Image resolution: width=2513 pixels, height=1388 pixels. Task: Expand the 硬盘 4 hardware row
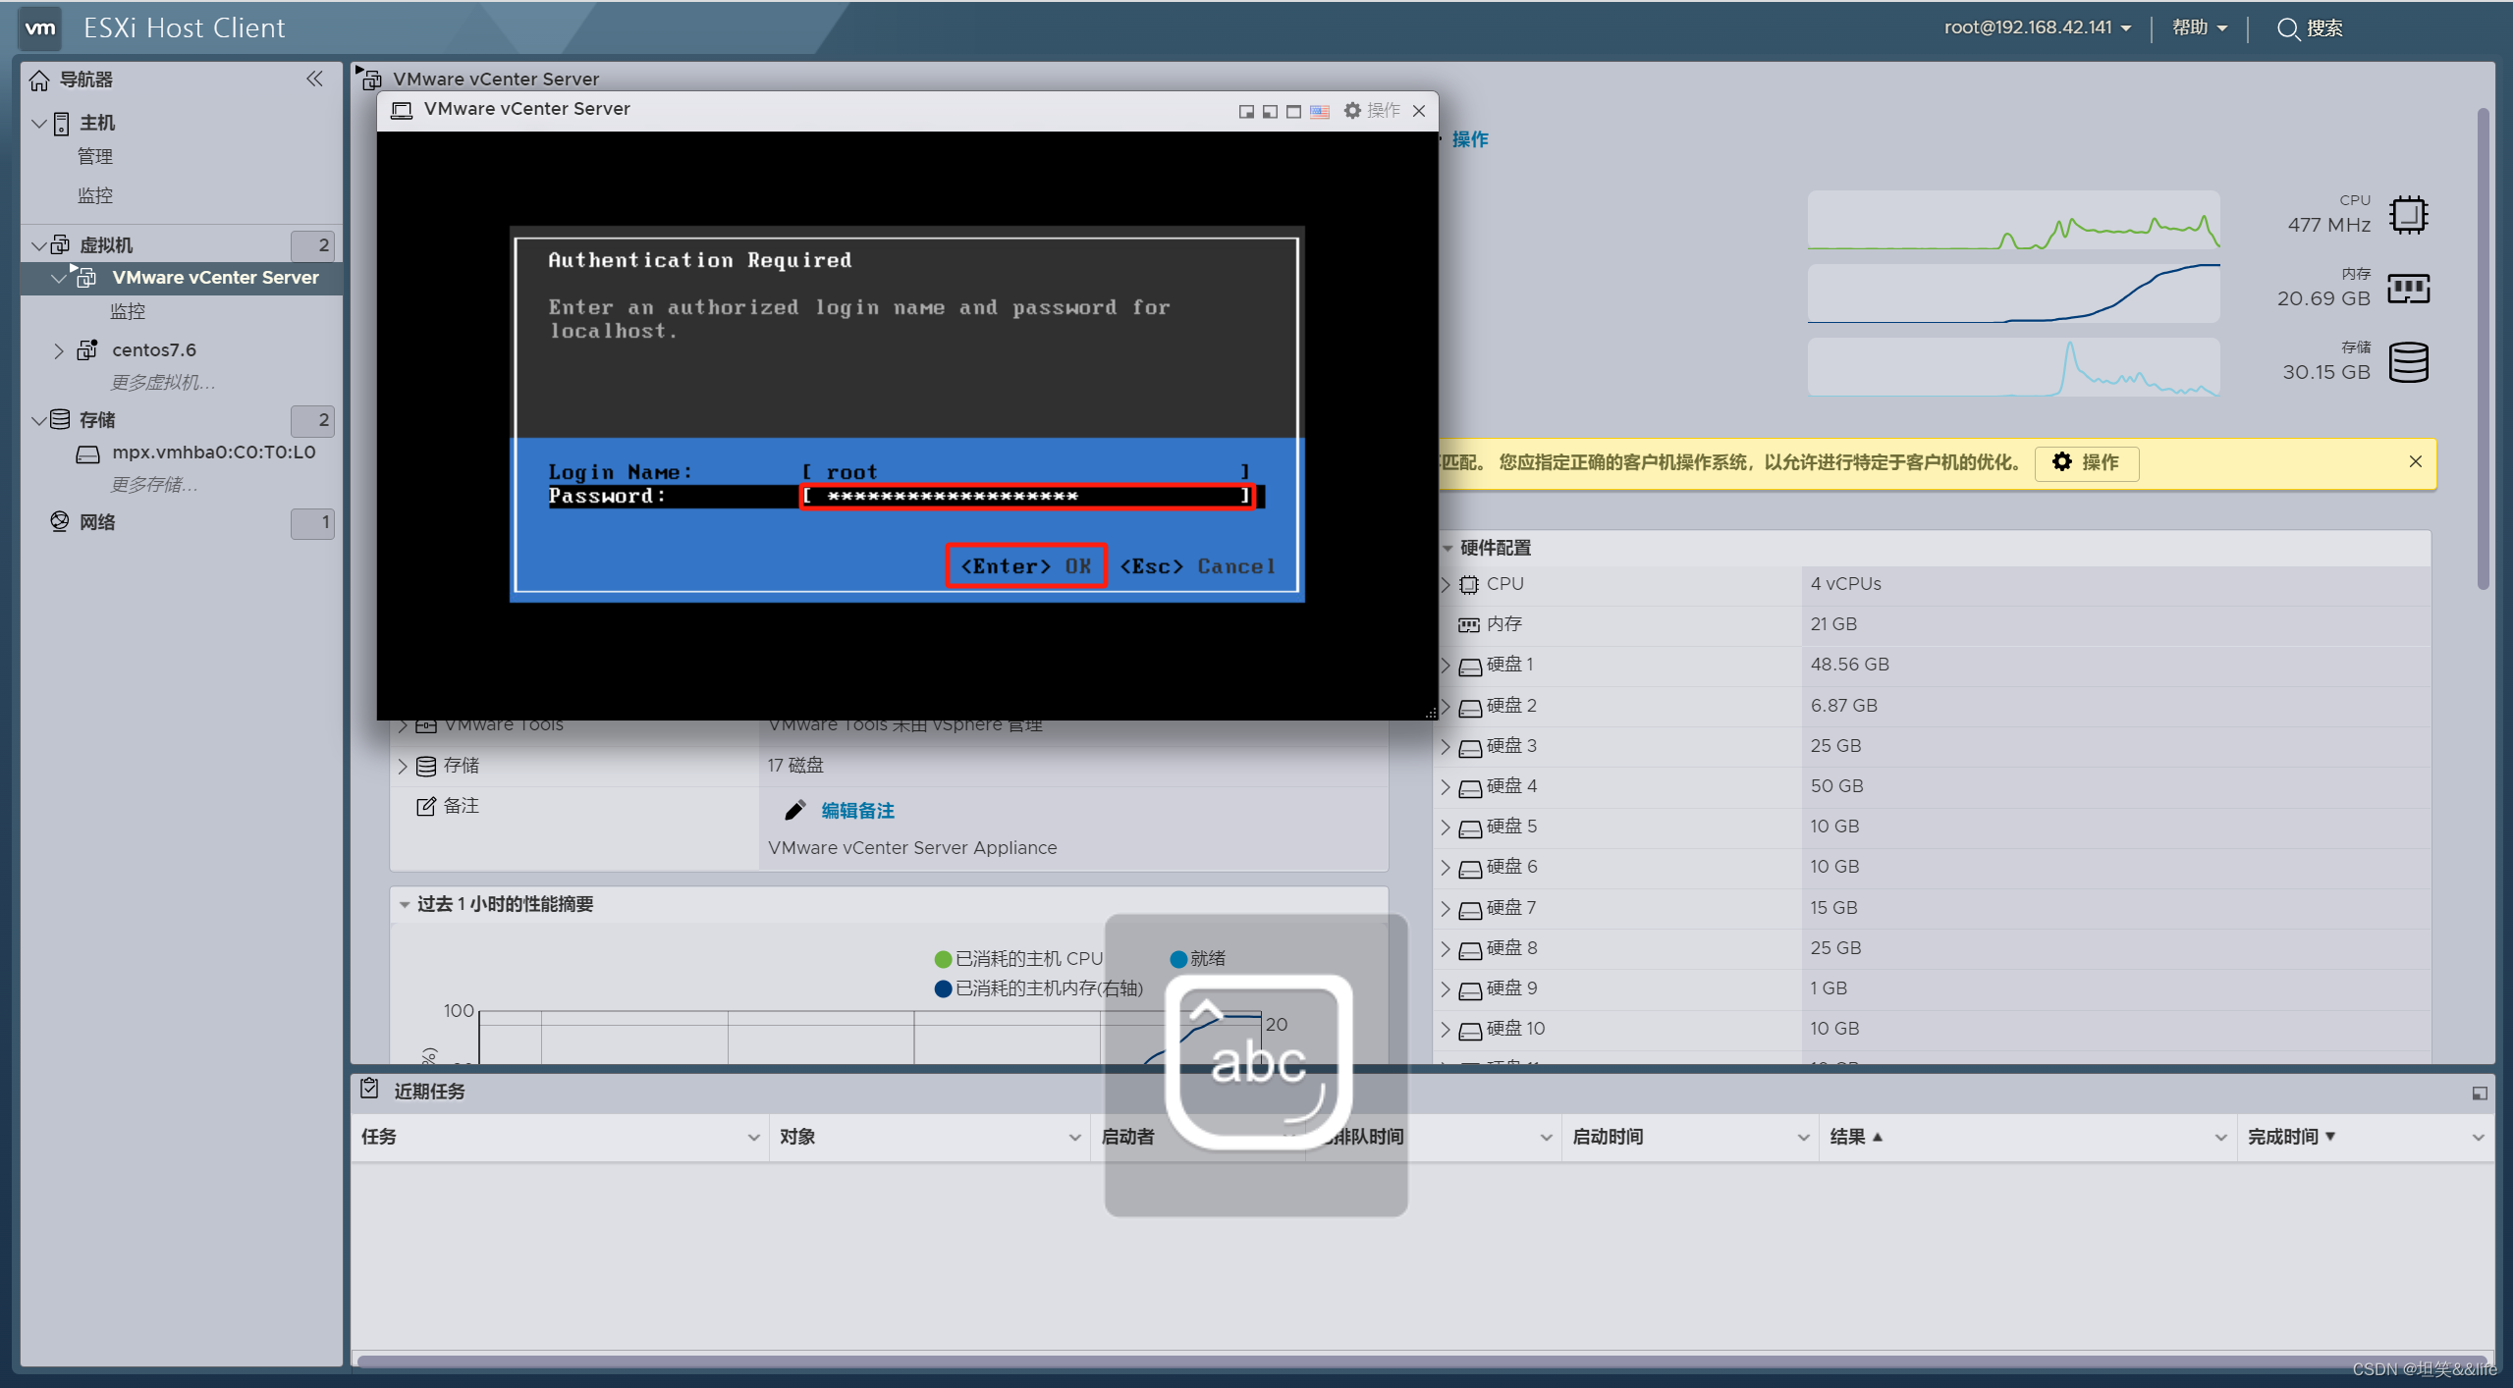1446,786
